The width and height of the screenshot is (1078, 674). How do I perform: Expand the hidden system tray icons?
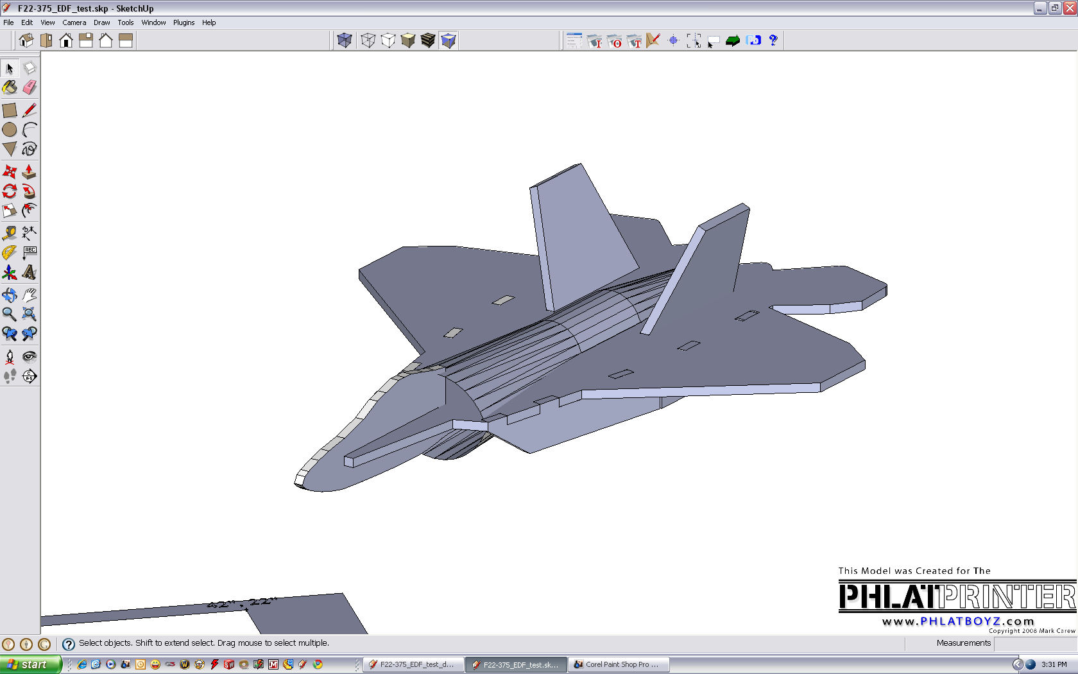coord(1018,664)
